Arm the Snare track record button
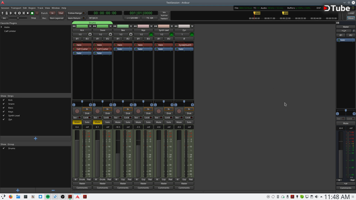The image size is (356, 200). [x=97, y=111]
